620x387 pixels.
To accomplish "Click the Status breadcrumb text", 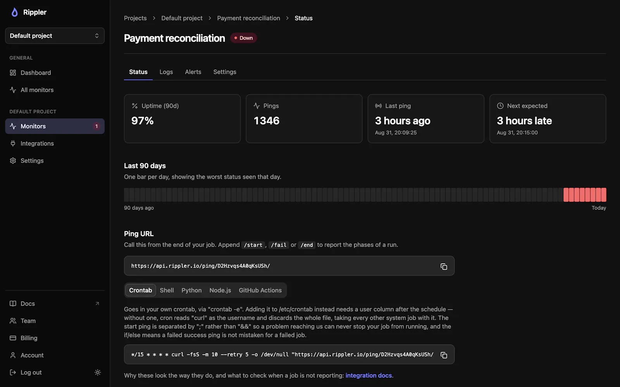I will 303,18.
